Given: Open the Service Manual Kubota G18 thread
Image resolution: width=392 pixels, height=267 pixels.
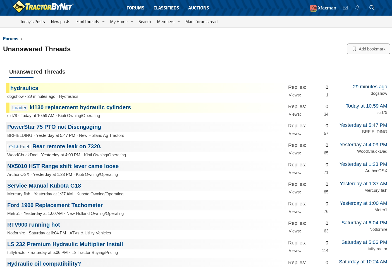Looking at the screenshot, I should pos(44,186).
